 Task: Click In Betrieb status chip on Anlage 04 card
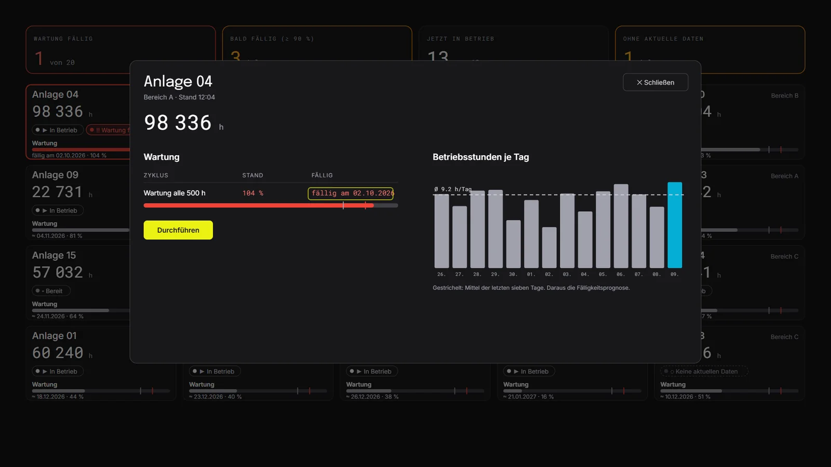58,130
